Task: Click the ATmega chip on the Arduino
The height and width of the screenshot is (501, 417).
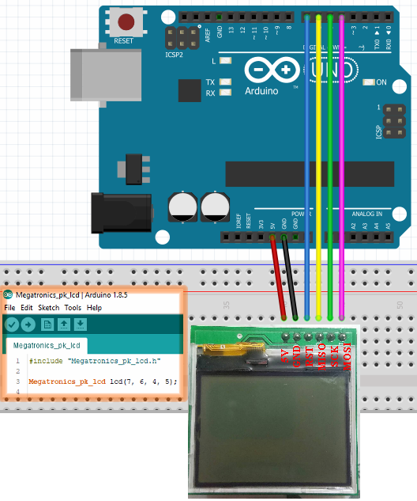Action: 310,174
